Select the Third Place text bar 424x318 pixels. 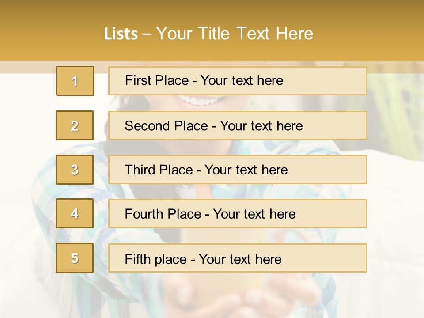pyautogui.click(x=238, y=170)
